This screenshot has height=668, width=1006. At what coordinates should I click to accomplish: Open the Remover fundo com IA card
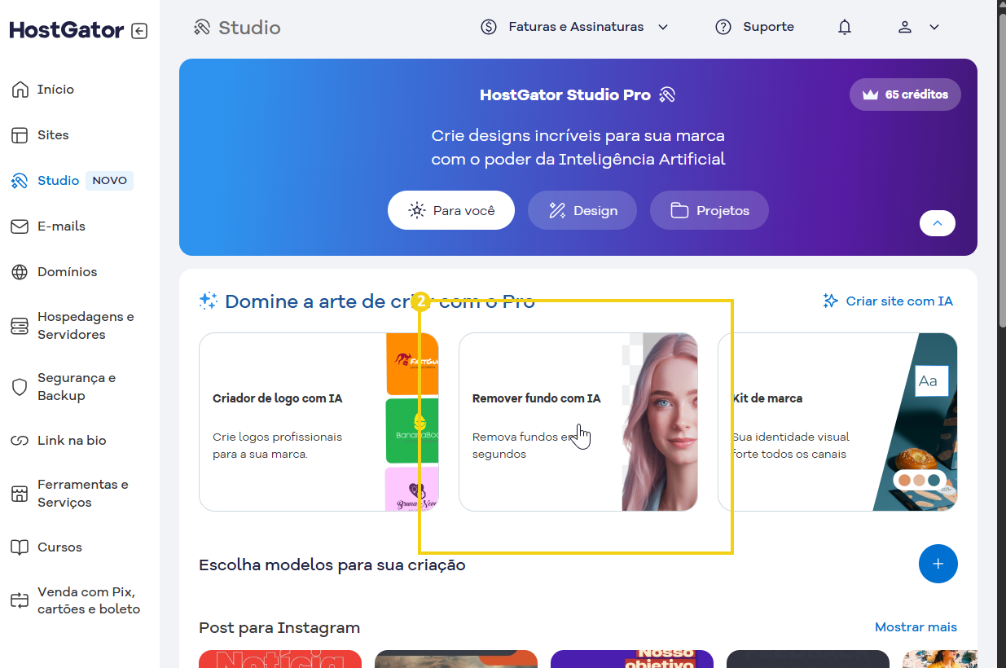[578, 422]
